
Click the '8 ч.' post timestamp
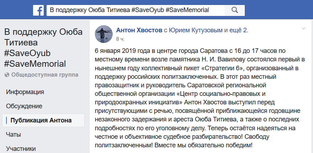(x=120, y=38)
